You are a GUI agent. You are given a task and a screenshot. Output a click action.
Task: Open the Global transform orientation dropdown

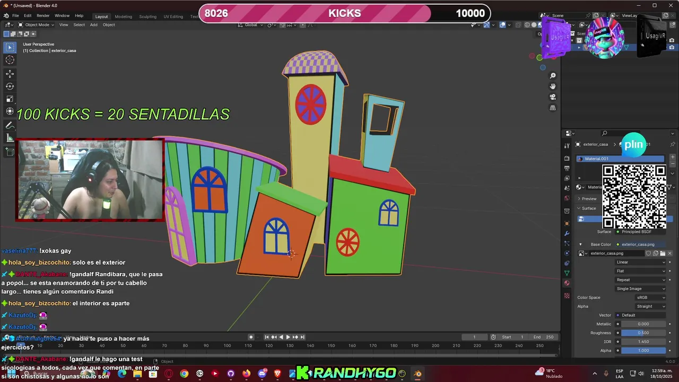pyautogui.click(x=250, y=25)
